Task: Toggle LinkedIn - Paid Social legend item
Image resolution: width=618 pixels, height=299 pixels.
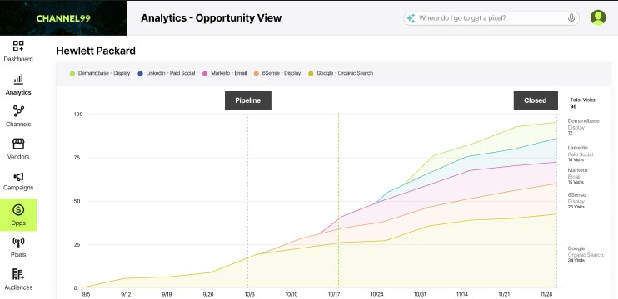Action: (x=167, y=73)
